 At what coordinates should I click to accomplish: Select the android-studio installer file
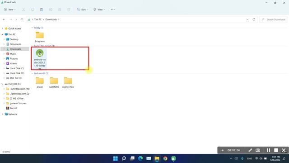pyautogui.click(x=40, y=59)
